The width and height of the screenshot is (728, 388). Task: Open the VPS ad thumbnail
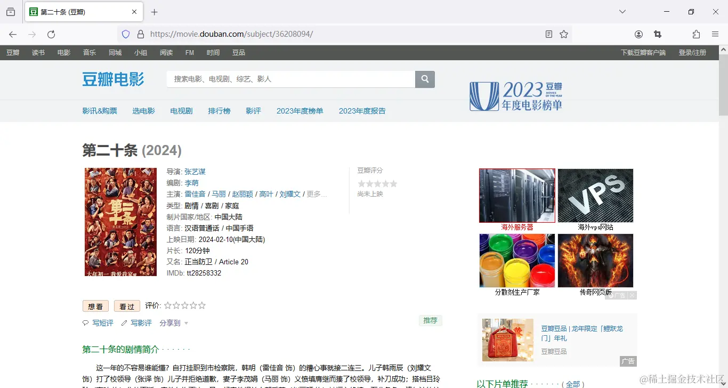point(596,196)
